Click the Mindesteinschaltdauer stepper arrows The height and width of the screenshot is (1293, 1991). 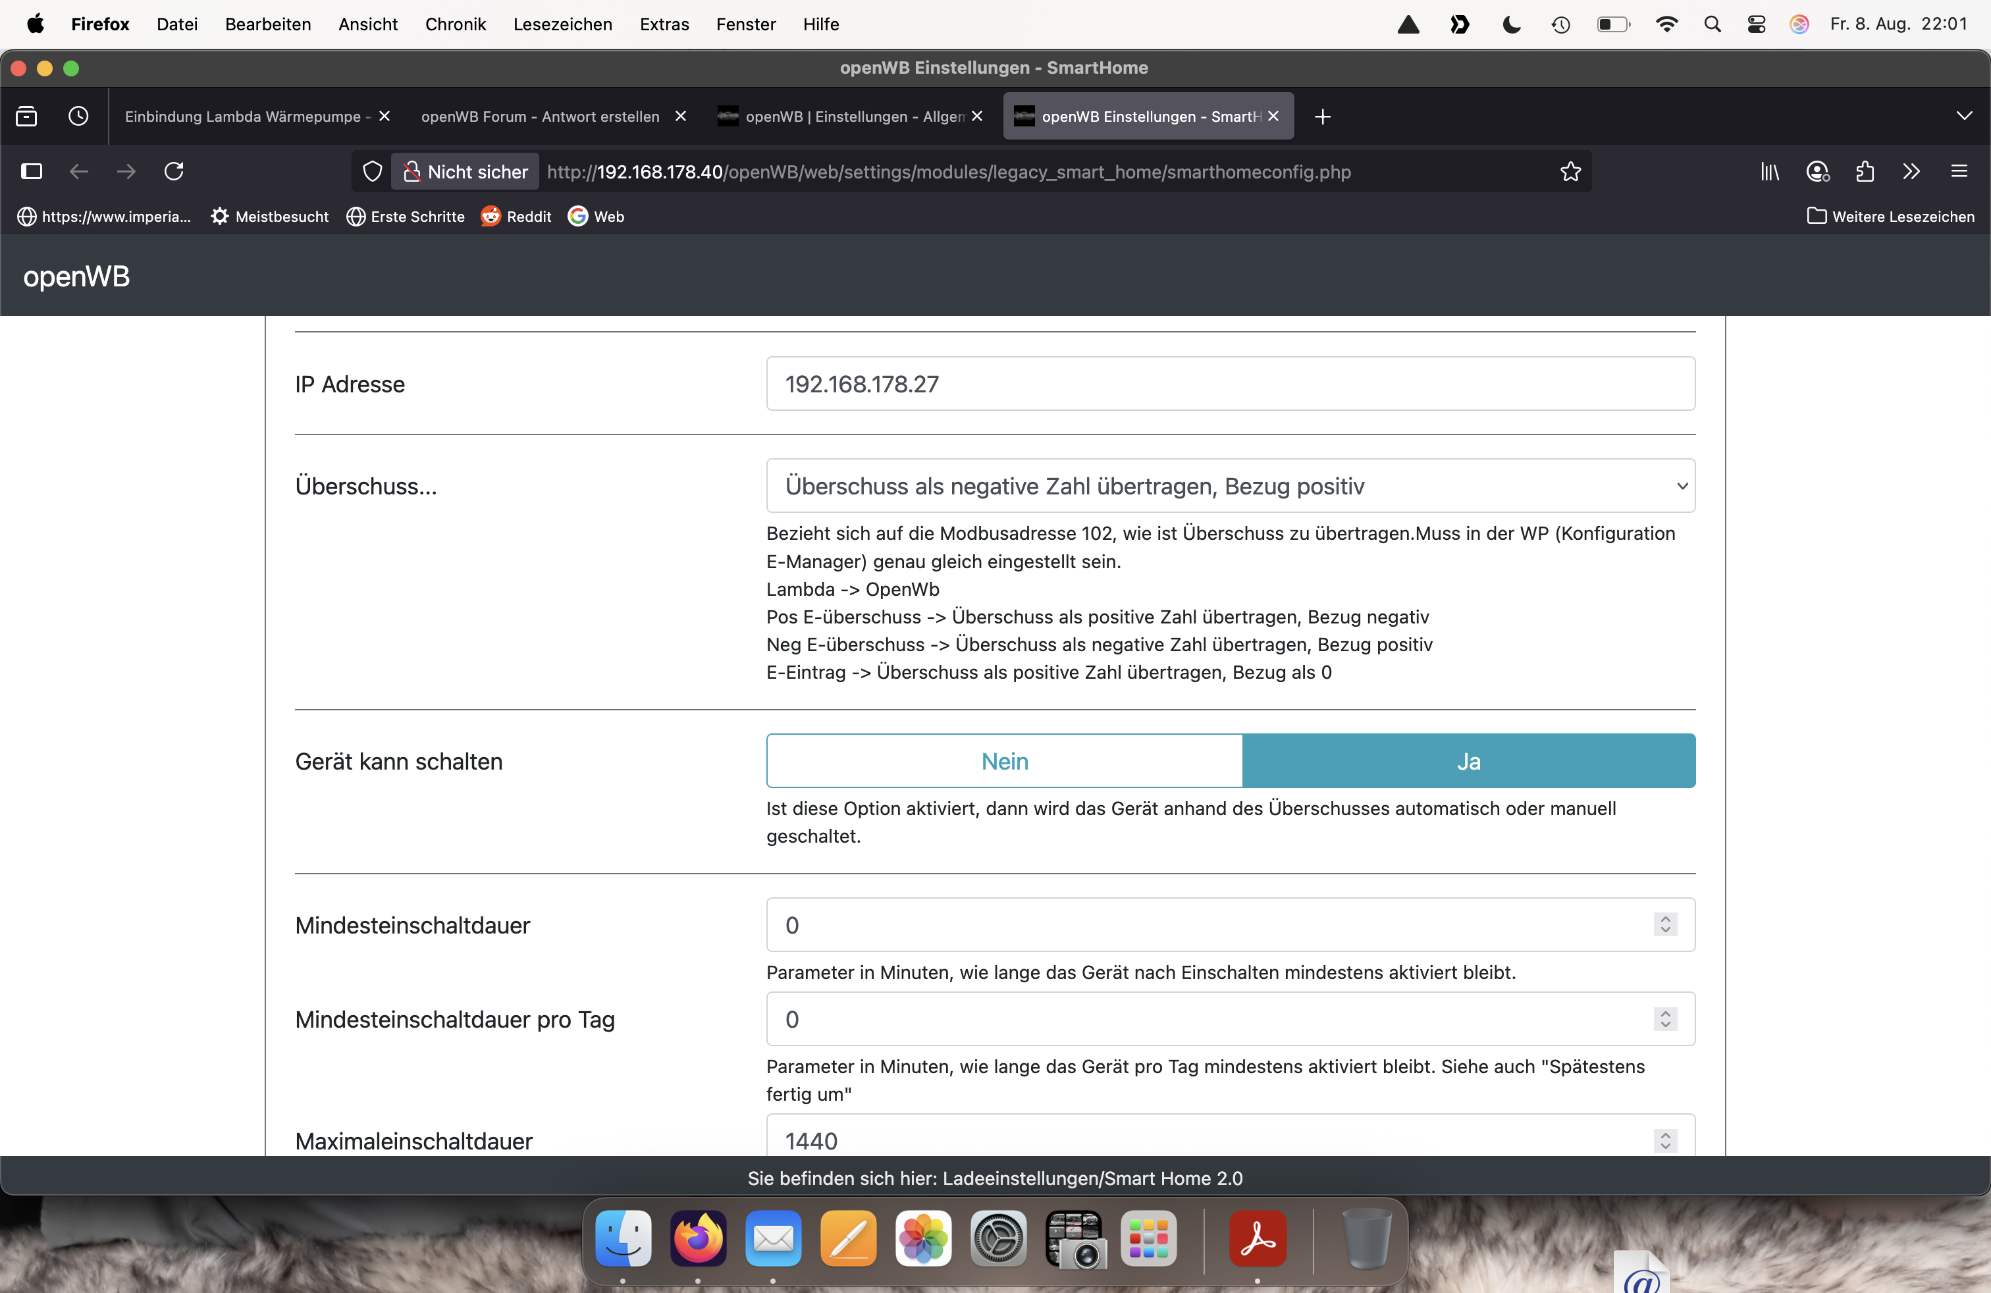point(1664,924)
